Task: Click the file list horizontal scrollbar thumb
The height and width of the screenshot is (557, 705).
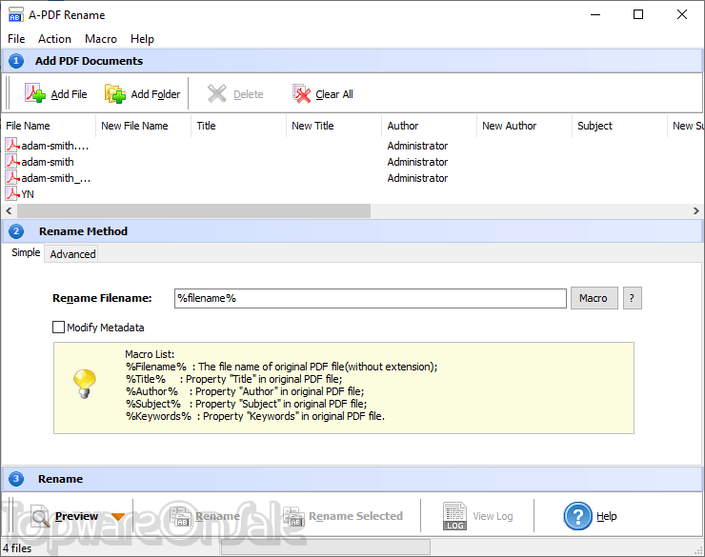Action: coord(193,210)
